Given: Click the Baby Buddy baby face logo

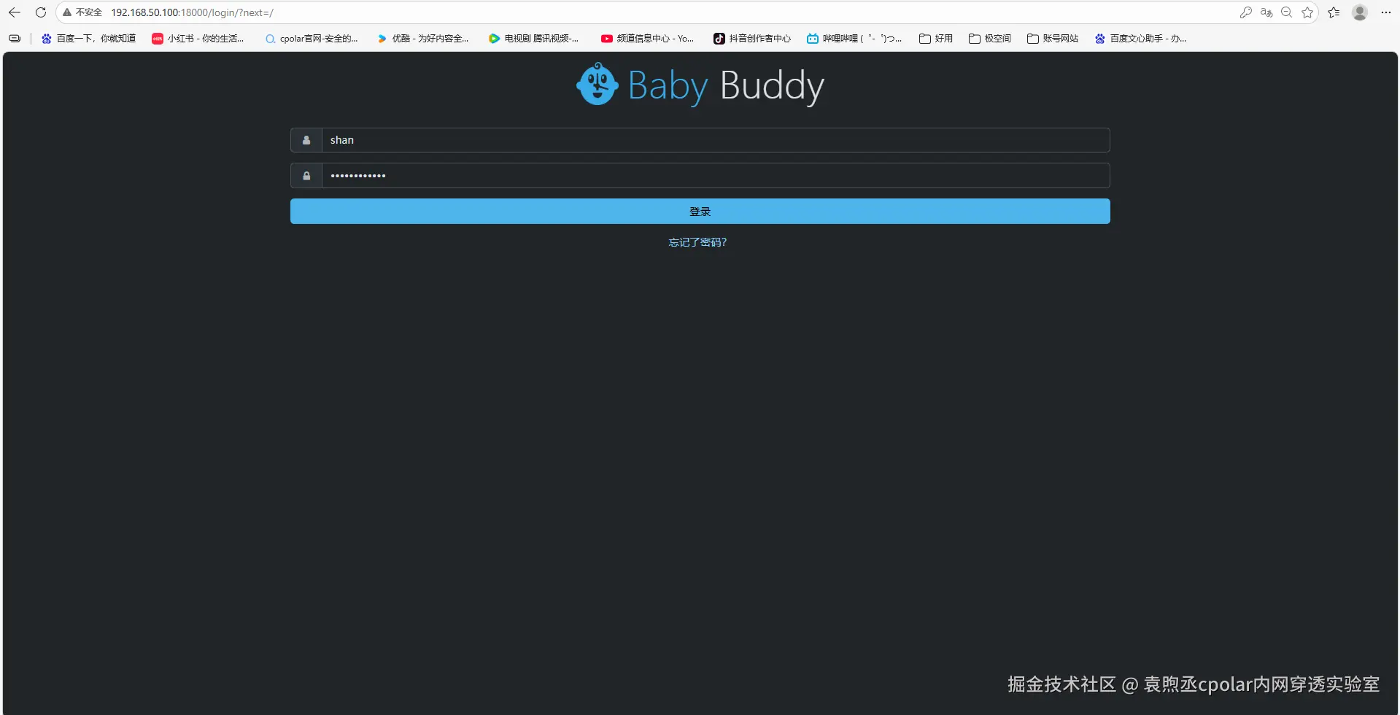Looking at the screenshot, I should 597,84.
